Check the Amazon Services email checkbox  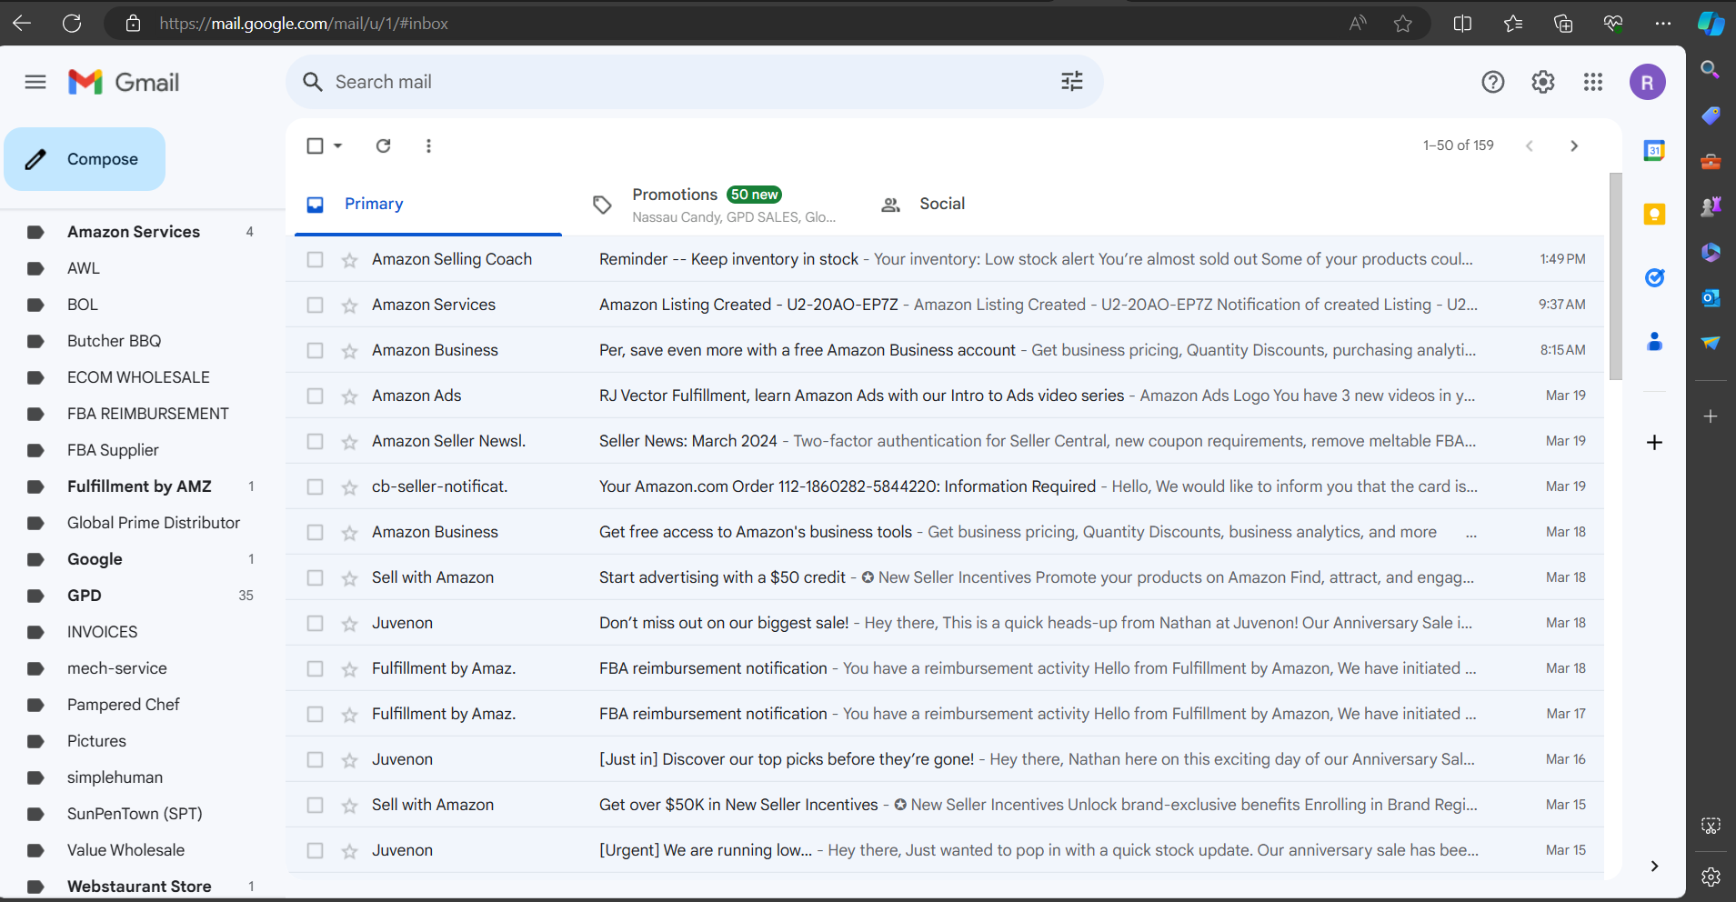pyautogui.click(x=315, y=306)
